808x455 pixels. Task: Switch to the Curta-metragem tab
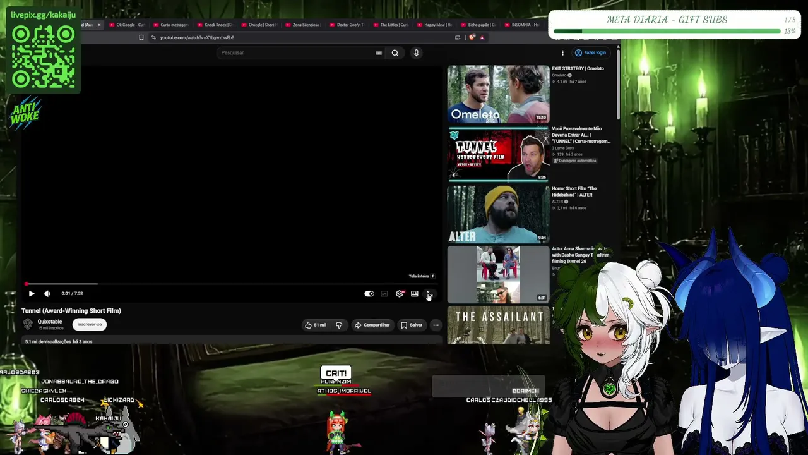coord(170,25)
